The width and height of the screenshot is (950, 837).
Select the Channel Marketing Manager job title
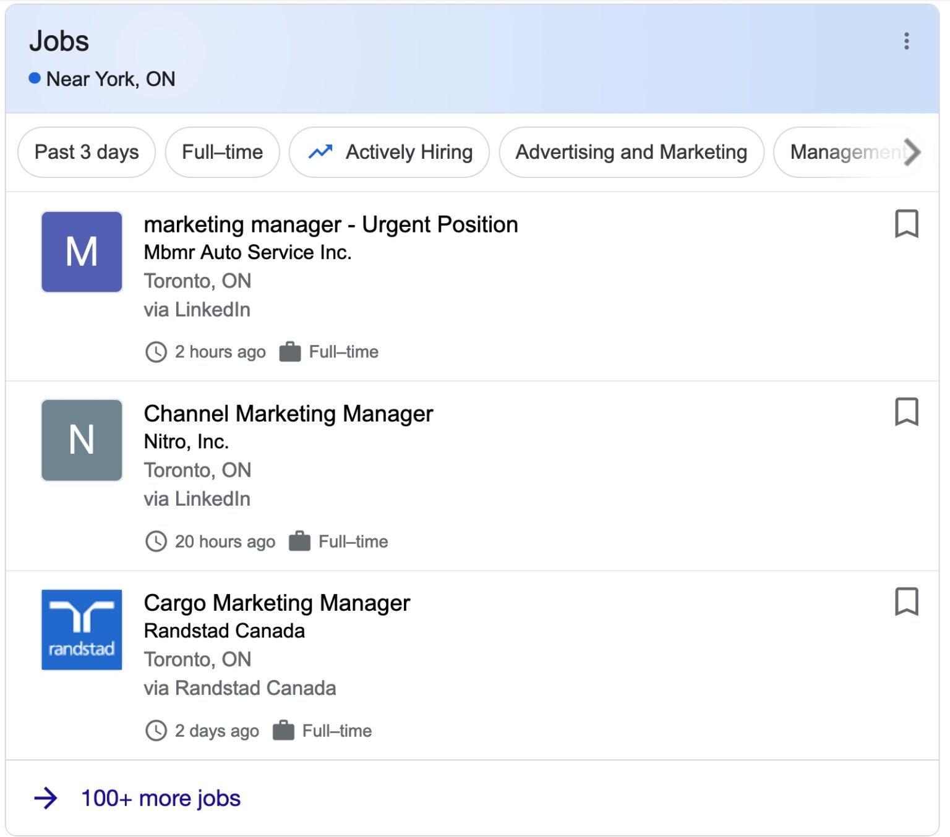click(x=288, y=414)
